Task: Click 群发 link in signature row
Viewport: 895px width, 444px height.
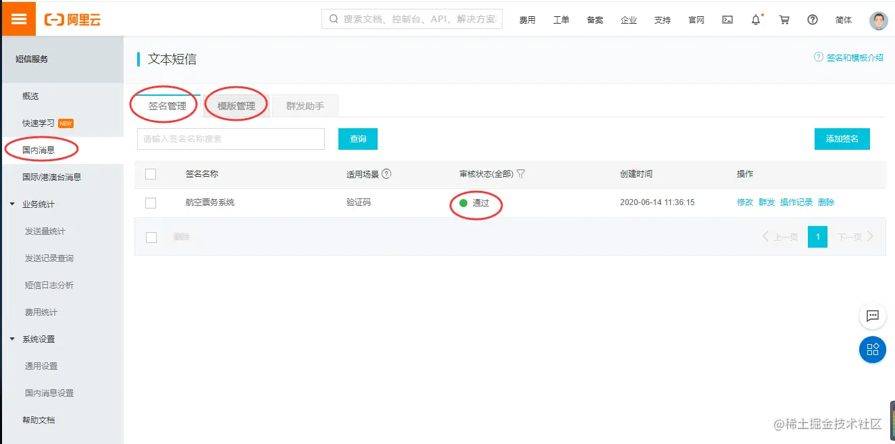Action: pos(767,202)
